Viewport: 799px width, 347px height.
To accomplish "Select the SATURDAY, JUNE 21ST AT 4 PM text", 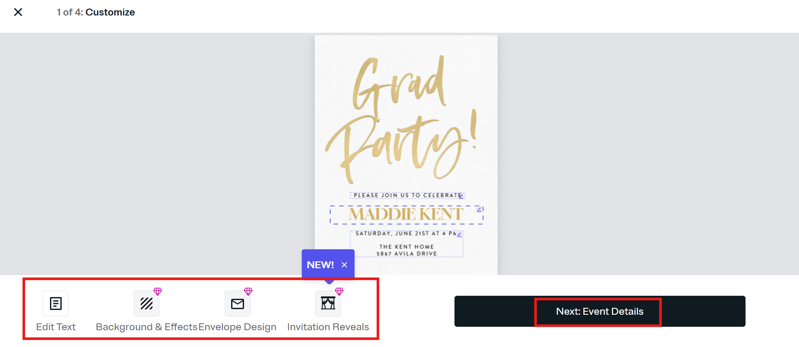I will pyautogui.click(x=404, y=233).
